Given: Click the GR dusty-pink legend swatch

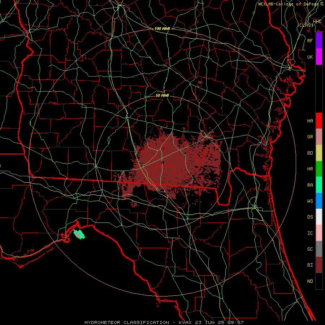Looking at the screenshot, I should (319, 137).
